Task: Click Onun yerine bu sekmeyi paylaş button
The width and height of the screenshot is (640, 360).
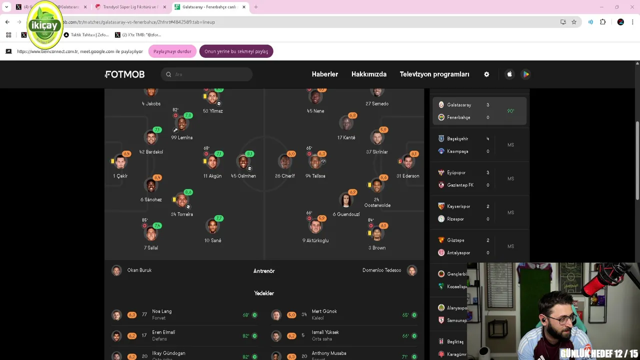Action: pos(236,51)
